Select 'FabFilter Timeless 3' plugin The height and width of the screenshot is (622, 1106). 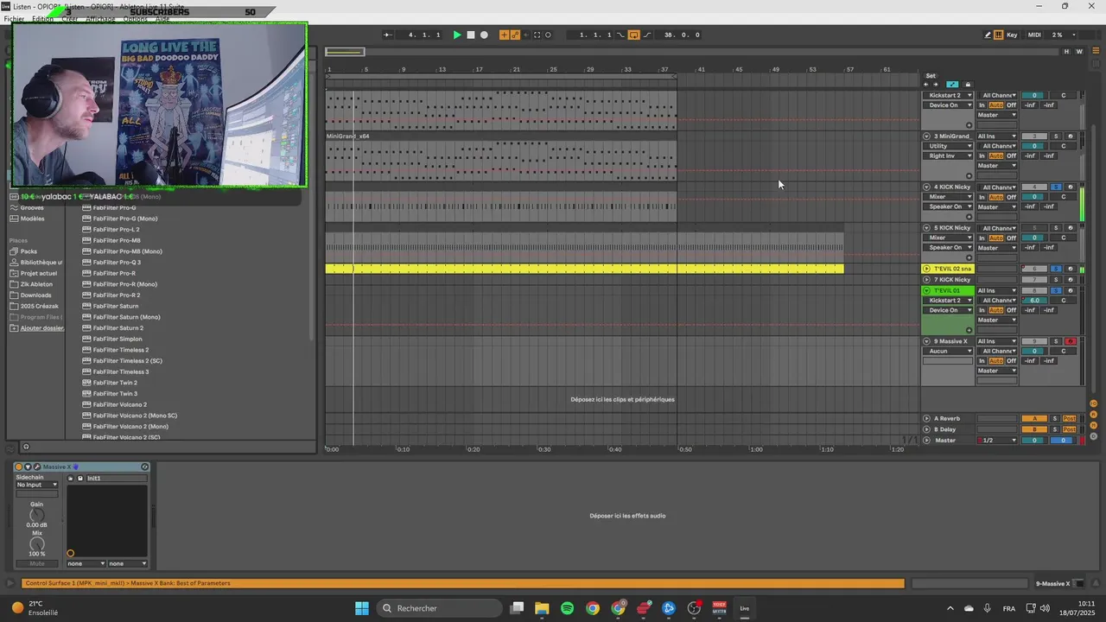(x=121, y=371)
